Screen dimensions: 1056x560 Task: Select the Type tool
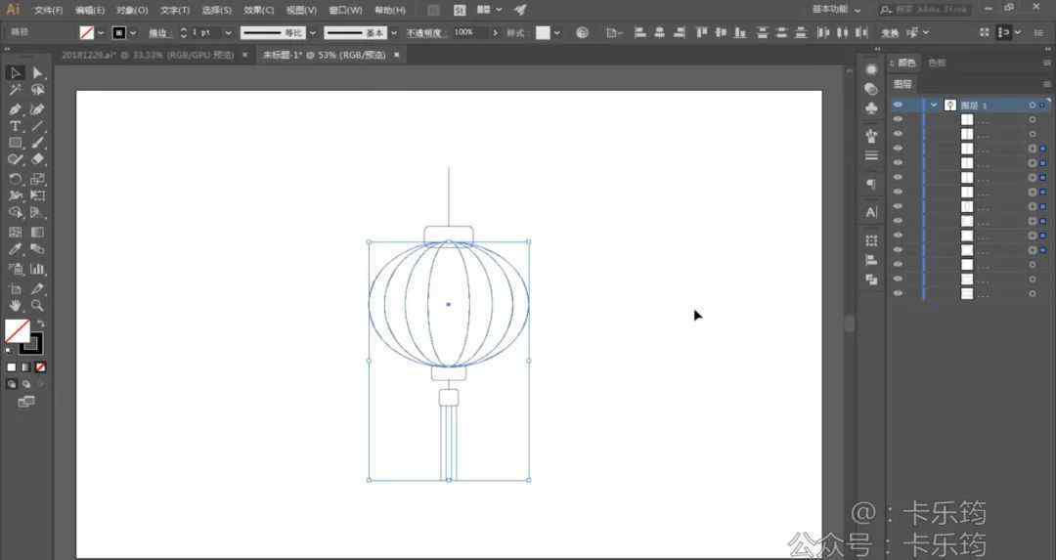[15, 126]
